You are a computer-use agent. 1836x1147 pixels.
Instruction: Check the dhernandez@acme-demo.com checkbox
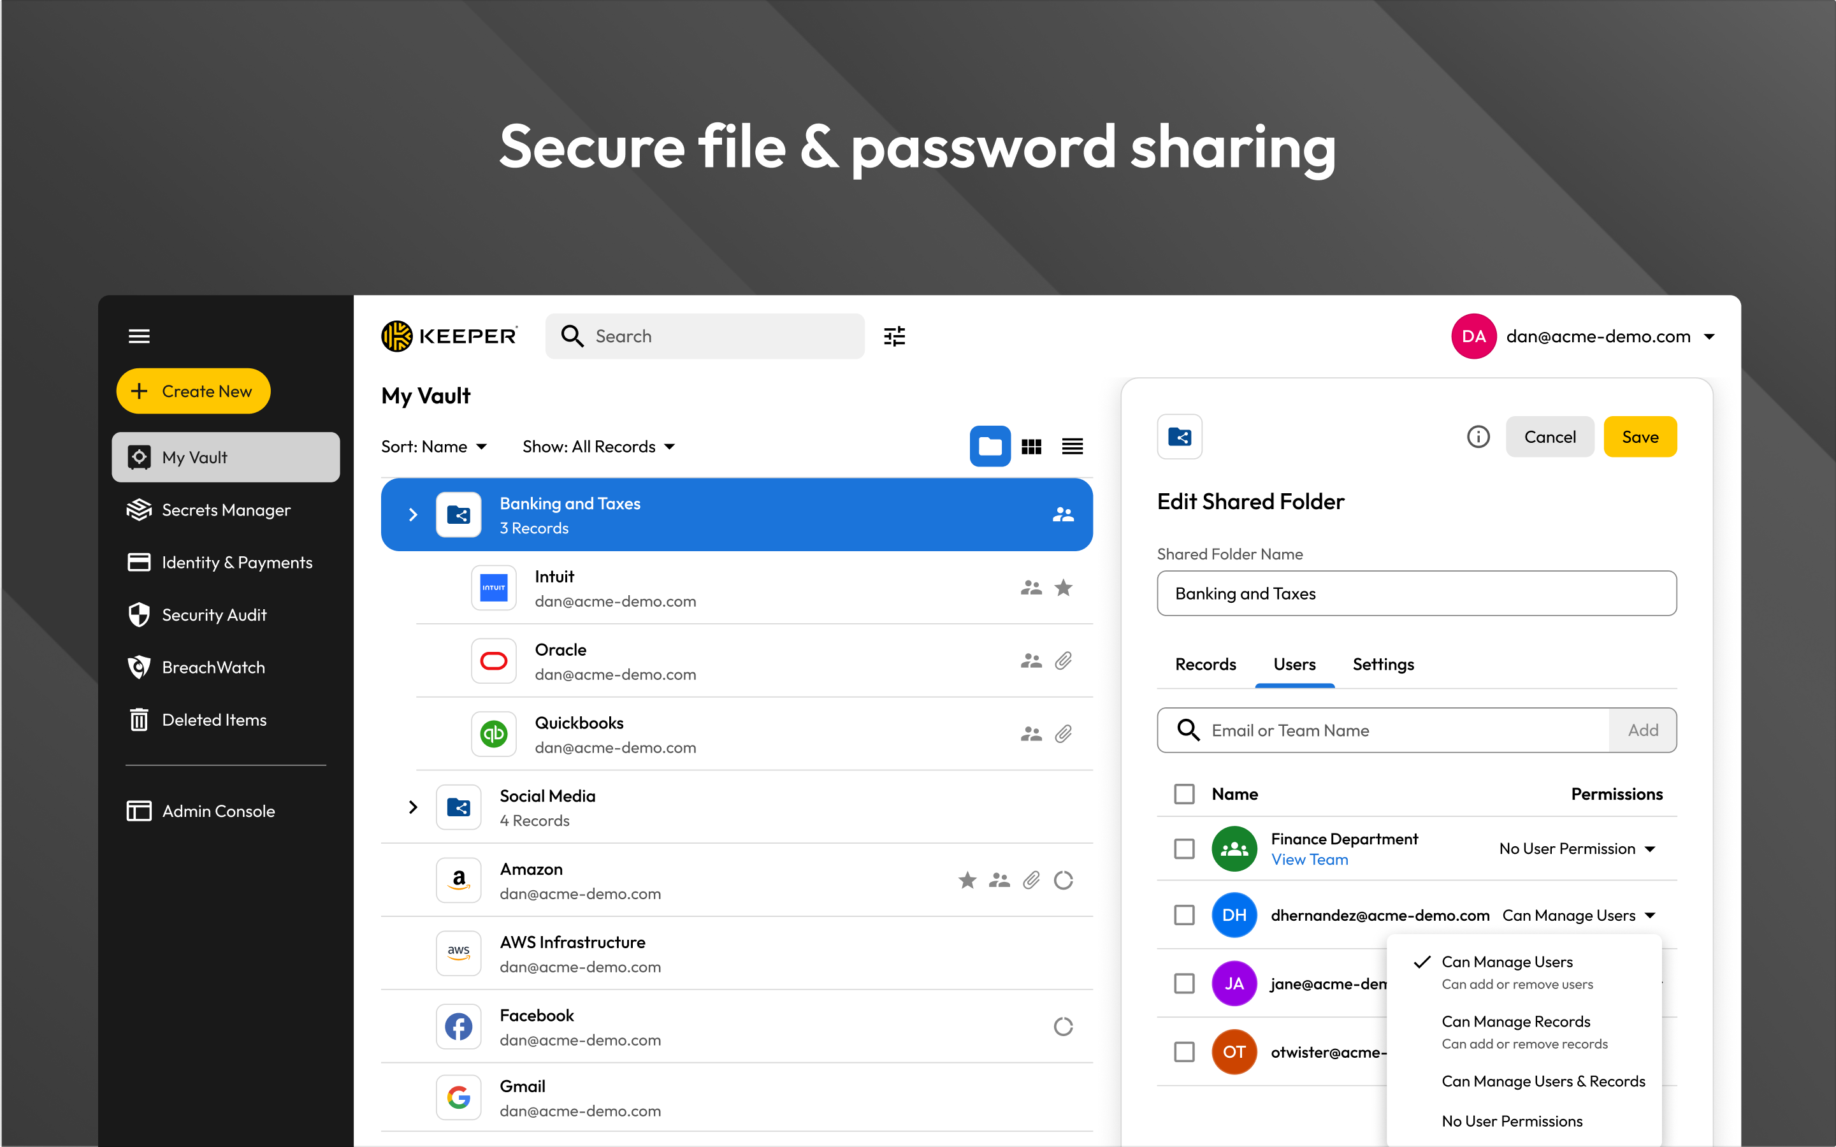(x=1184, y=915)
